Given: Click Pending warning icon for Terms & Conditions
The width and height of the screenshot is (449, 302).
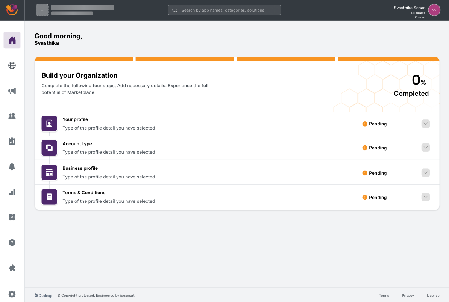Looking at the screenshot, I should 365,197.
